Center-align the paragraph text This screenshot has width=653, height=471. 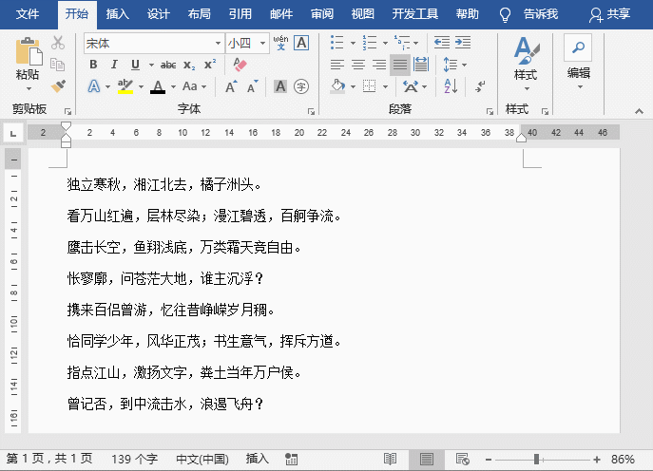358,65
